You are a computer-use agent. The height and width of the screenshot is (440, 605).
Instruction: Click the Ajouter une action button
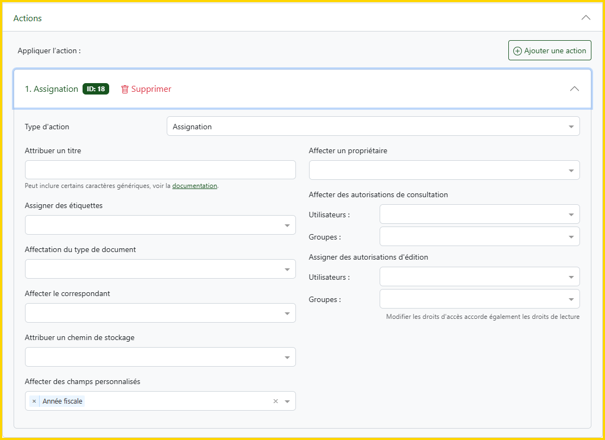[x=550, y=51]
